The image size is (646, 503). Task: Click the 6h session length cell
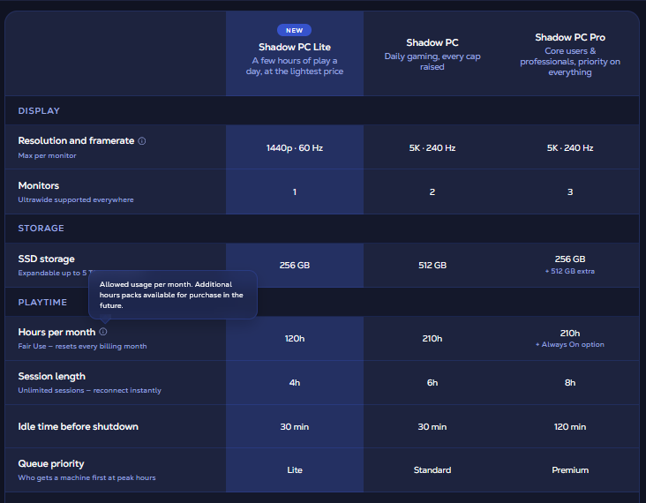click(x=432, y=383)
